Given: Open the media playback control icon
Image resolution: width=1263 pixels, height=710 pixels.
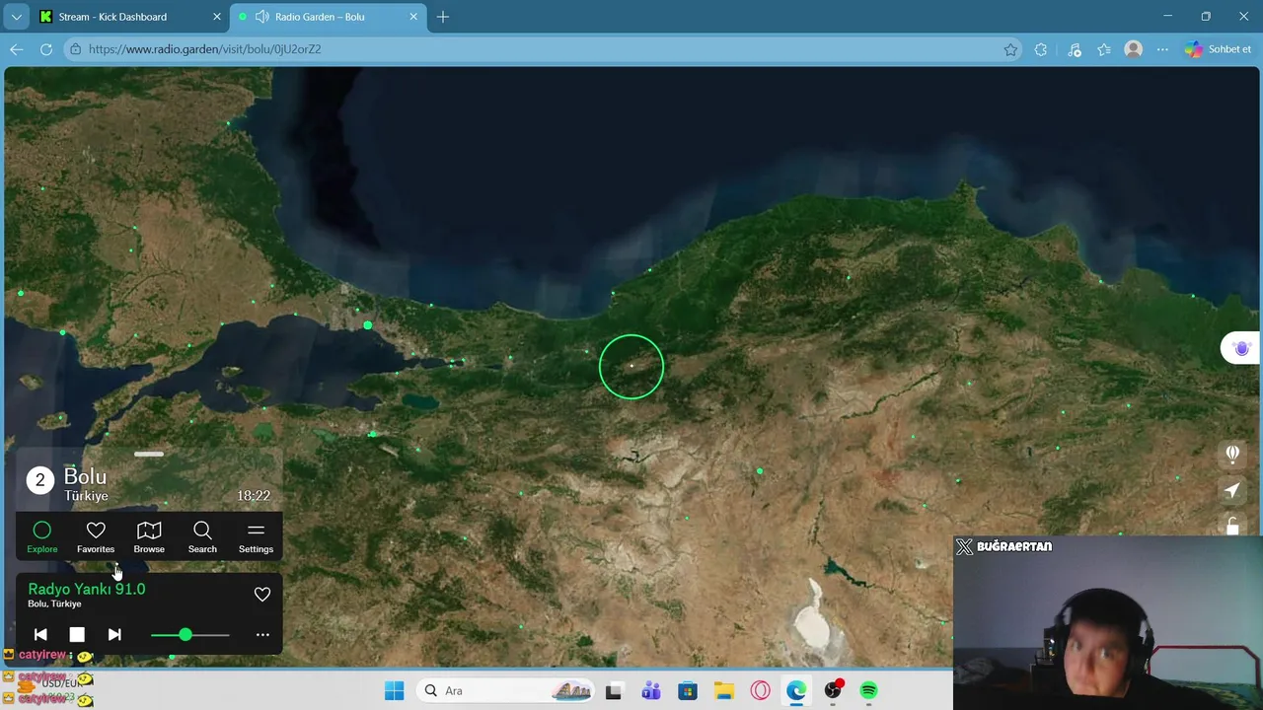Looking at the screenshot, I should pyautogui.click(x=1075, y=49).
